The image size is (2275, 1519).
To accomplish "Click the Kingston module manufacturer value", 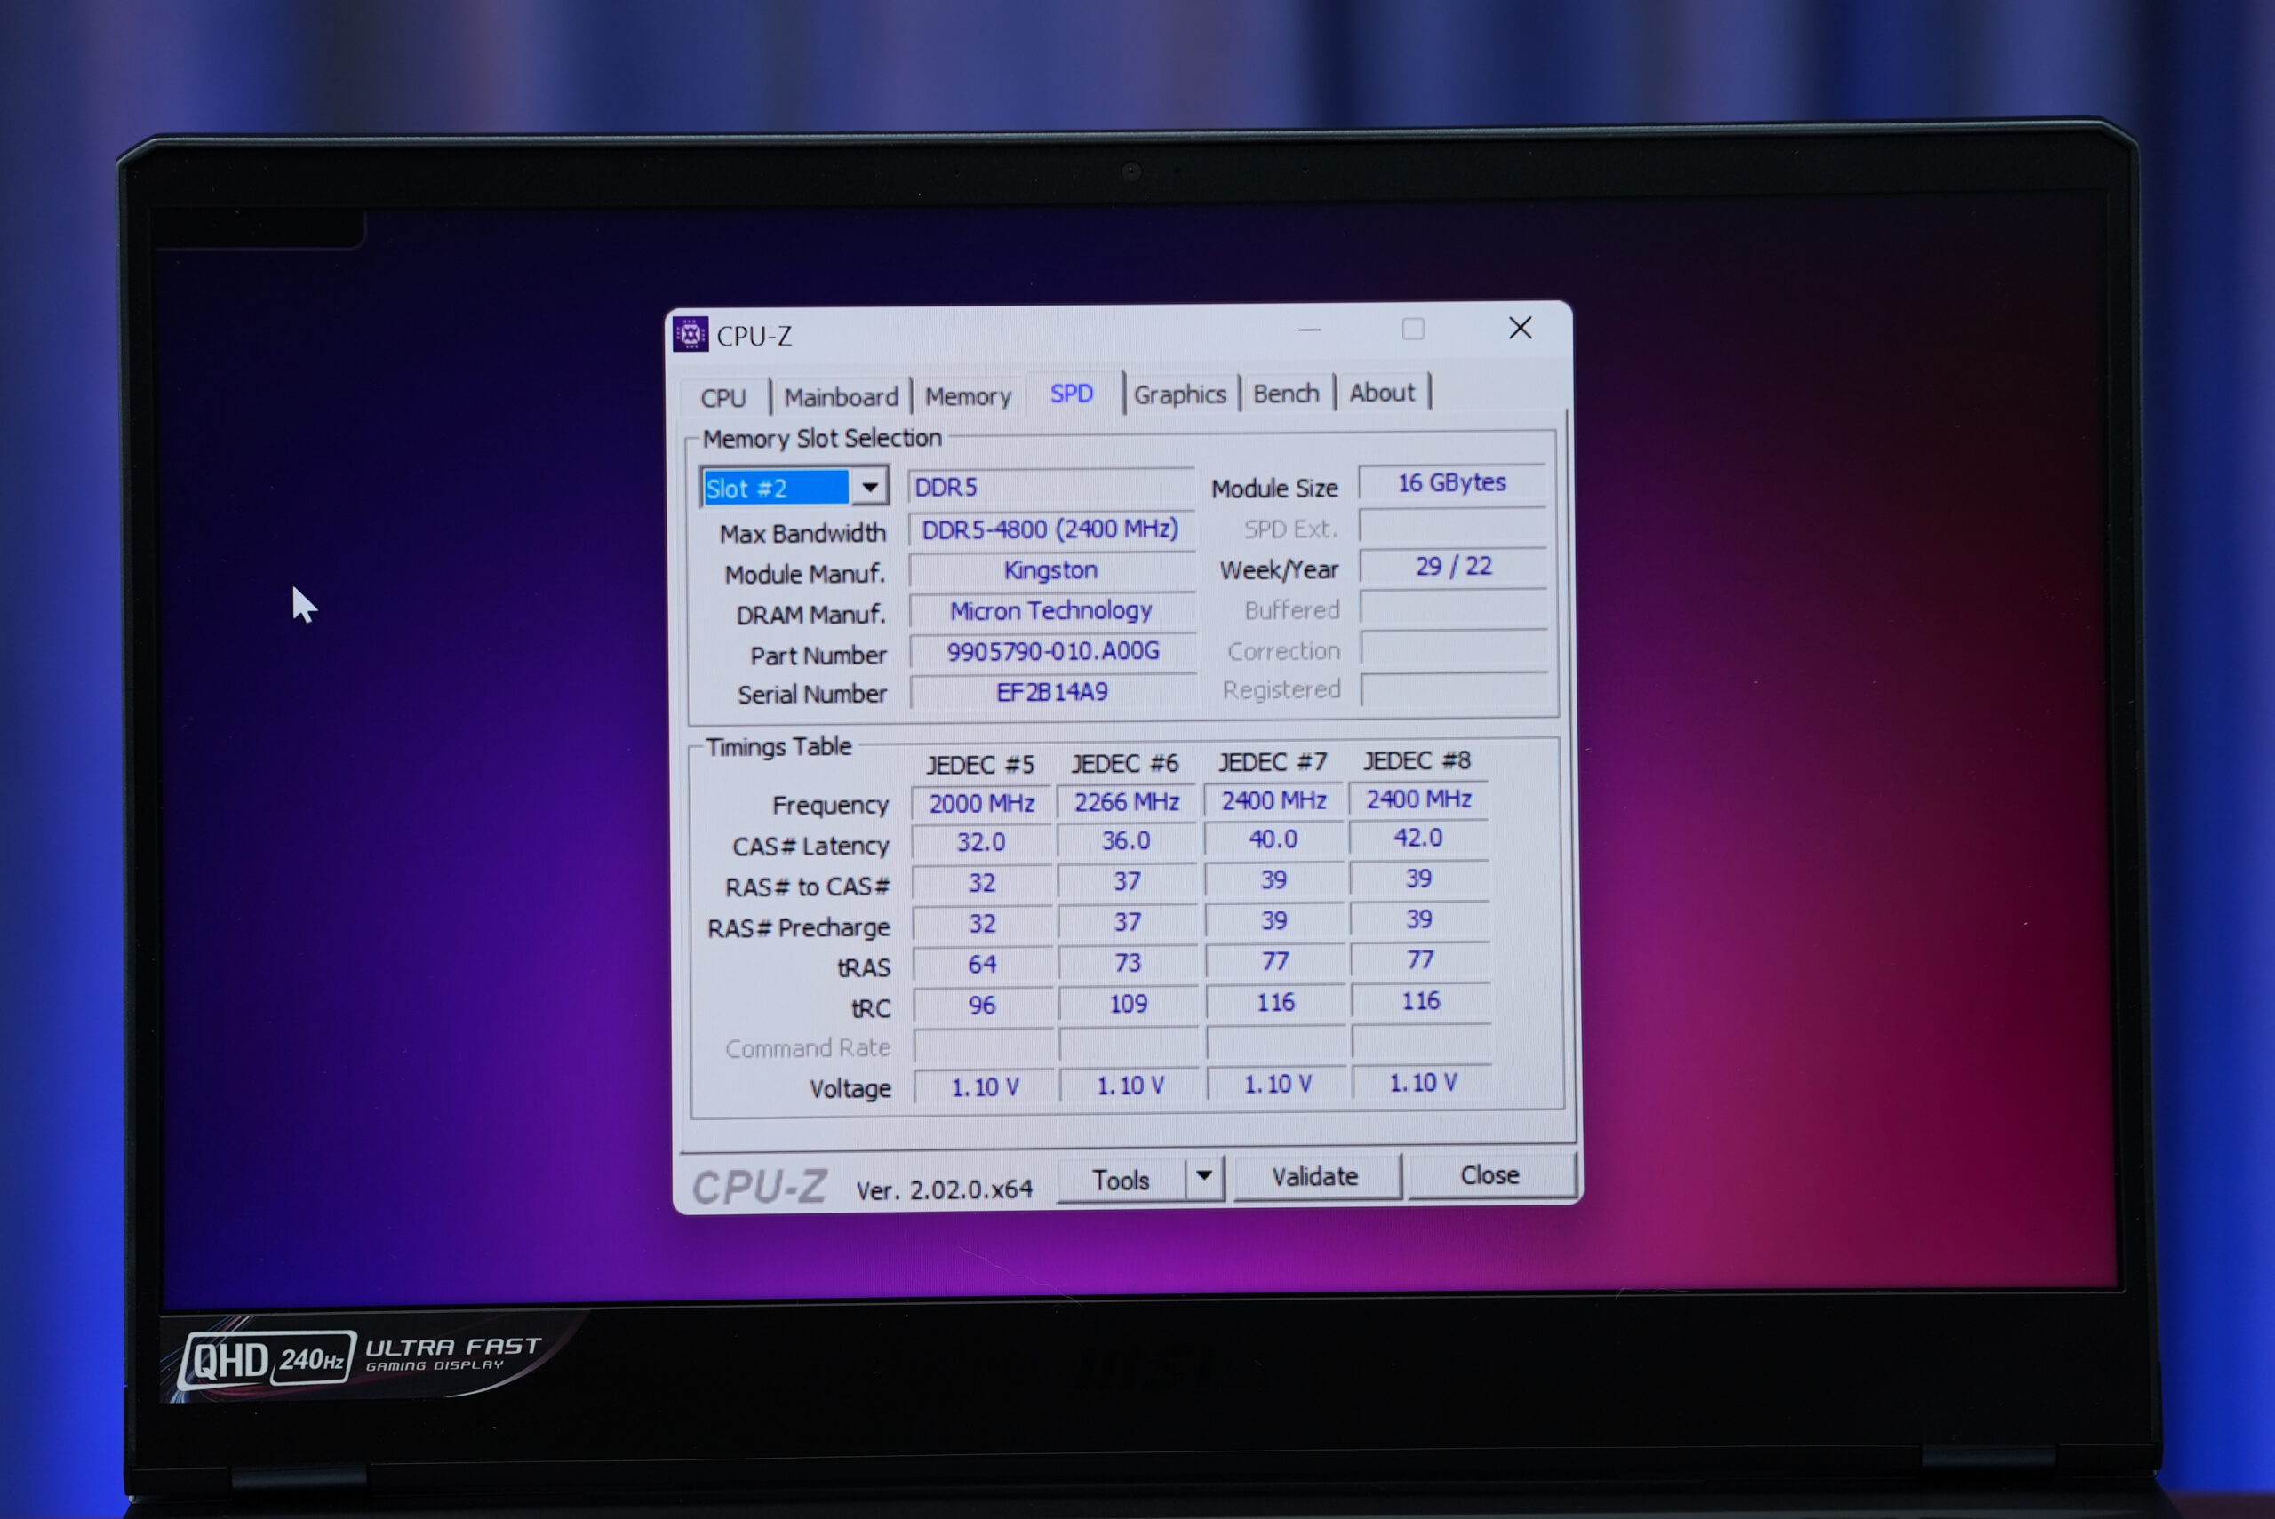I will pos(1051,569).
